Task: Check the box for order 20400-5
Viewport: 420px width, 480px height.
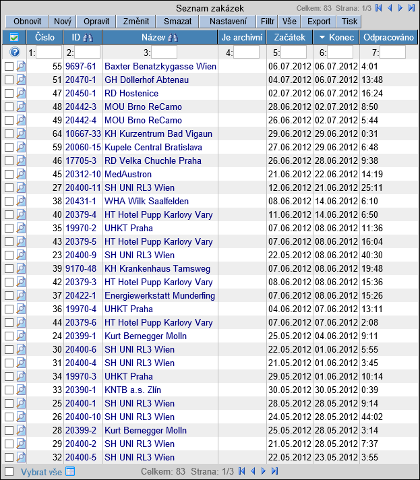Action: pos(9,457)
